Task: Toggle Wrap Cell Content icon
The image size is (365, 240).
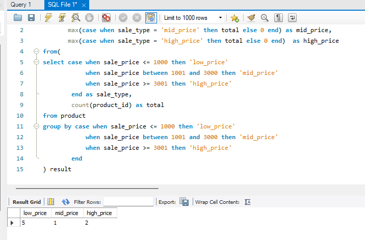Action: 247,202
